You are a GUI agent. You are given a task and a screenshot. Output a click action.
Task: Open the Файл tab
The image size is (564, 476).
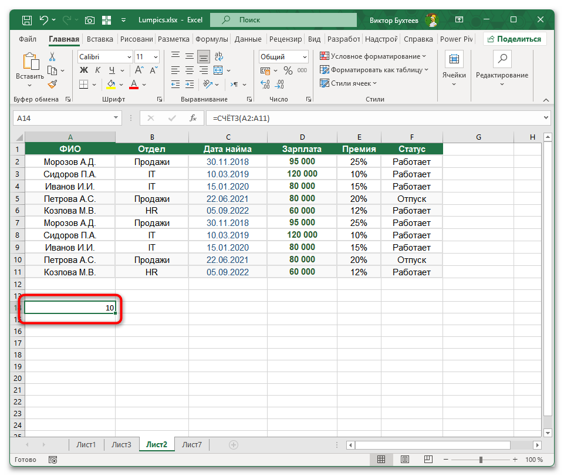pyautogui.click(x=28, y=39)
